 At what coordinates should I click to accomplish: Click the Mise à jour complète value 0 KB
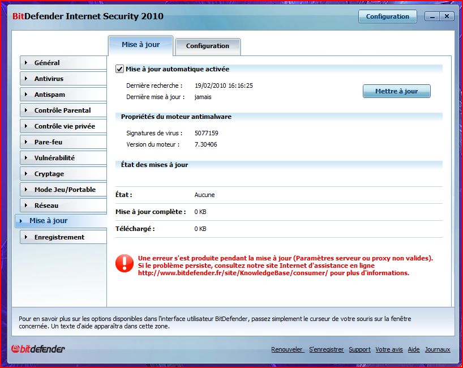click(200, 212)
